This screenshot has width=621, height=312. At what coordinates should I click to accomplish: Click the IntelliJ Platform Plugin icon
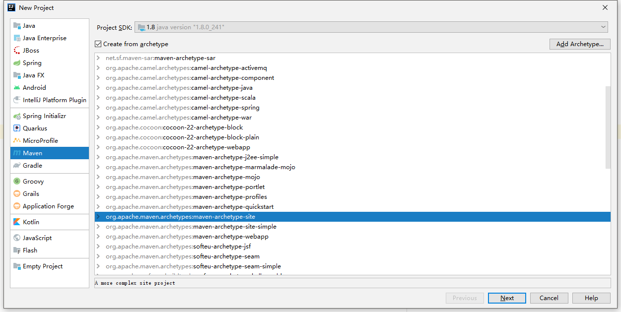[x=17, y=100]
